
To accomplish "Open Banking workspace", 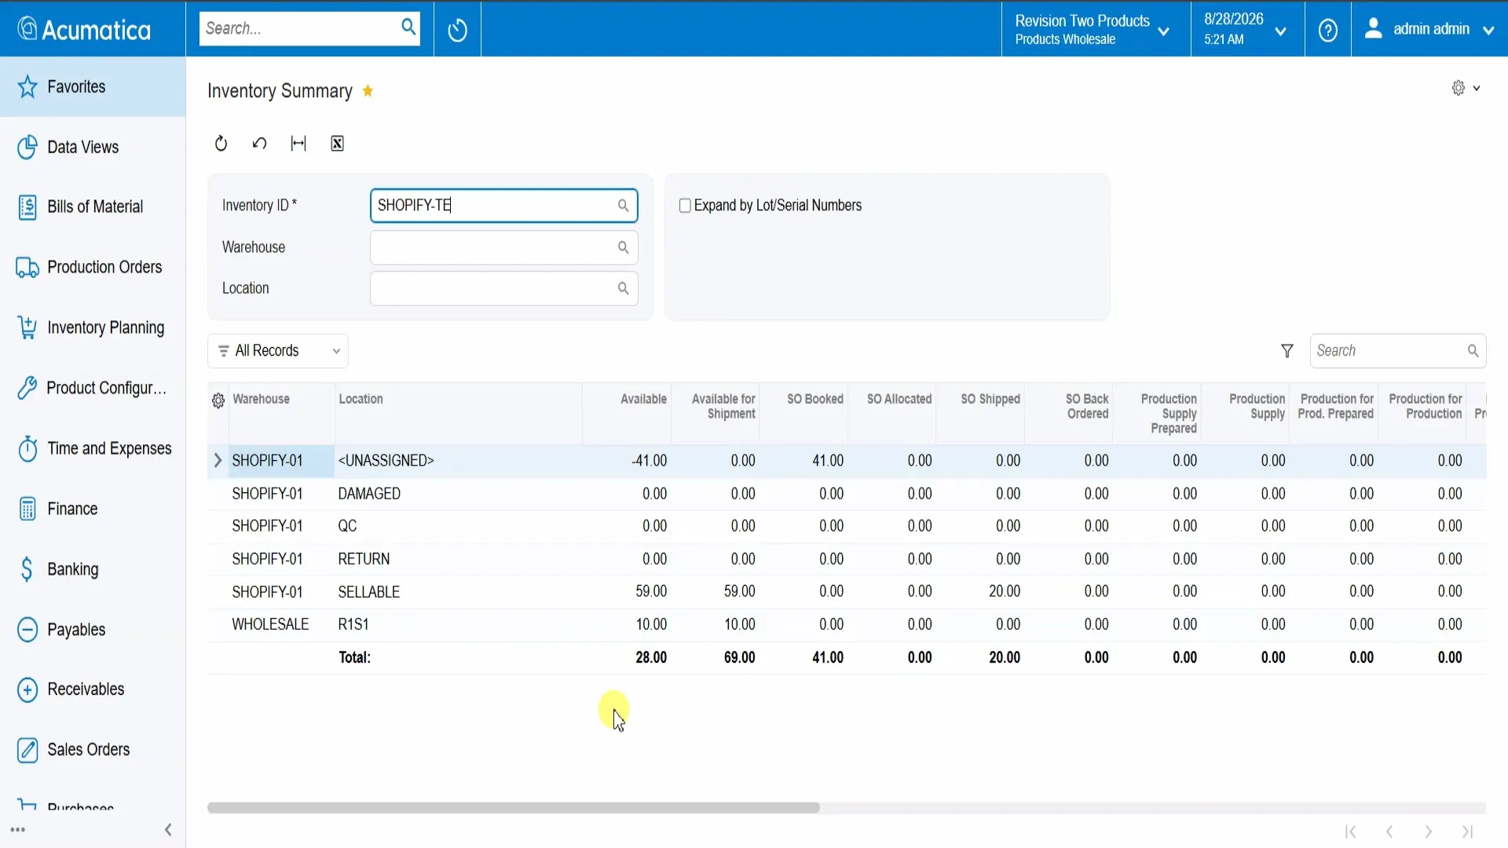I will (93, 569).
